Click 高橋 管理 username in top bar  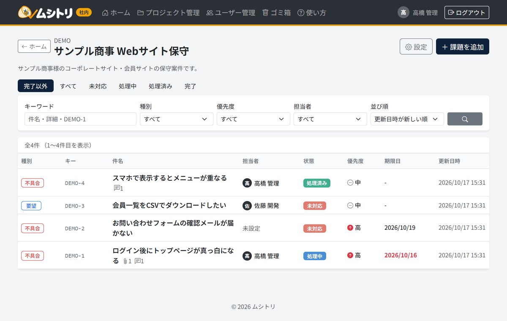[425, 13]
